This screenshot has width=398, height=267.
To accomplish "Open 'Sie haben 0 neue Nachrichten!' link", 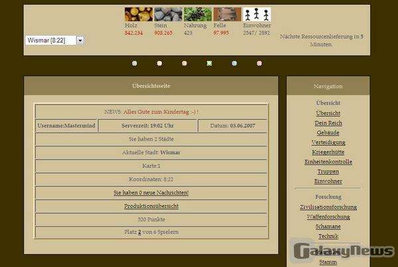I will pyautogui.click(x=151, y=193).
